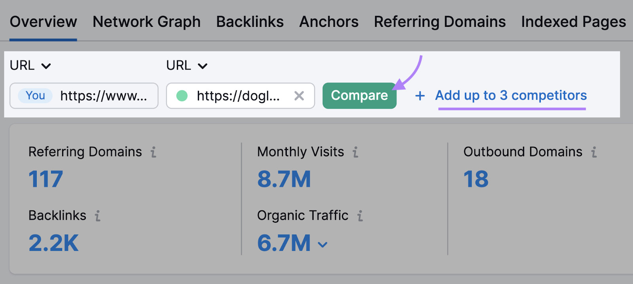The width and height of the screenshot is (633, 284).
Task: Switch to the Anchors tab
Action: 329,22
